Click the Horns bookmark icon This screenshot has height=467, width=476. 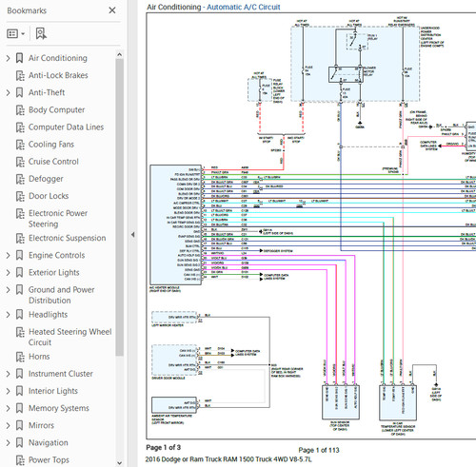click(x=20, y=357)
